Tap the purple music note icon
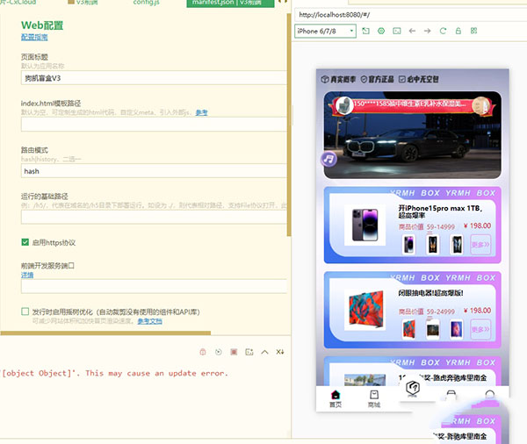527x444 pixels. [x=328, y=159]
